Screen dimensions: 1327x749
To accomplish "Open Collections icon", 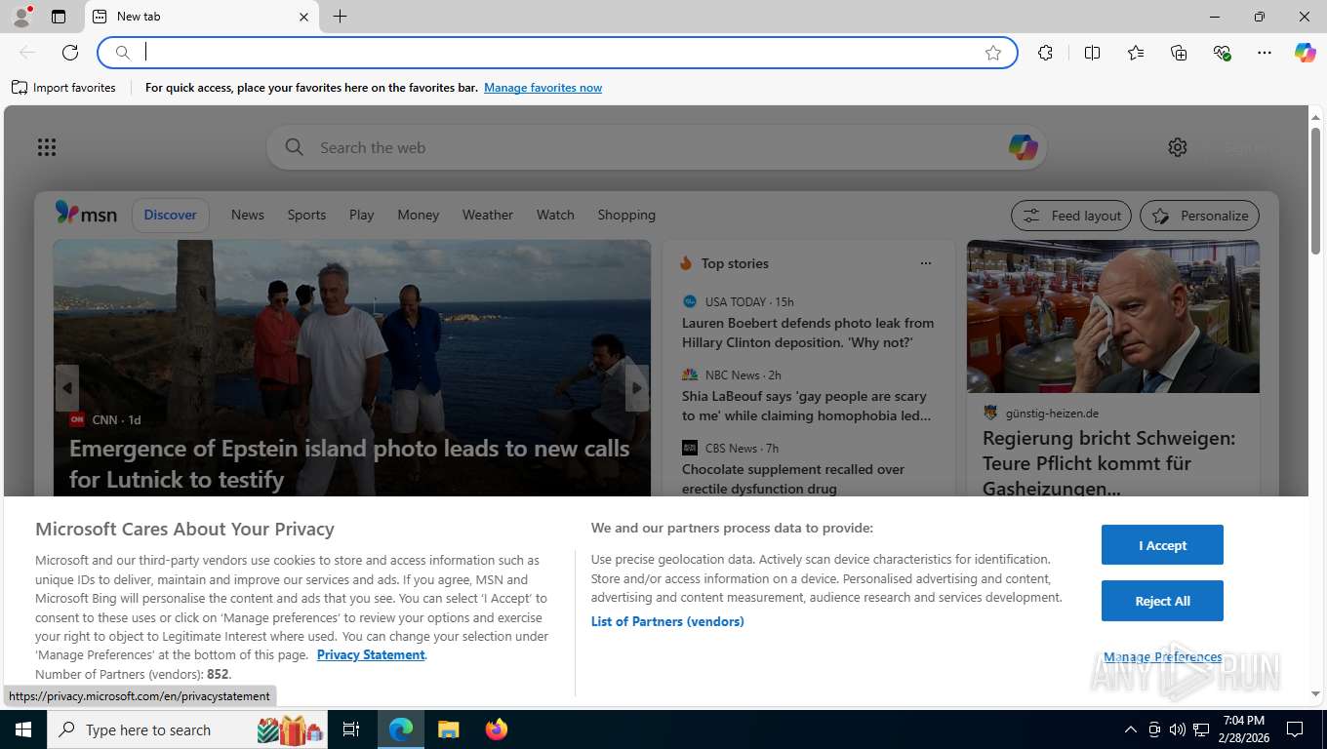I will [x=1179, y=53].
